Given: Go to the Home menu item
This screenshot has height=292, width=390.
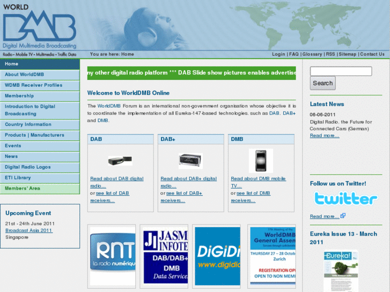Looking at the screenshot, I should pos(40,64).
